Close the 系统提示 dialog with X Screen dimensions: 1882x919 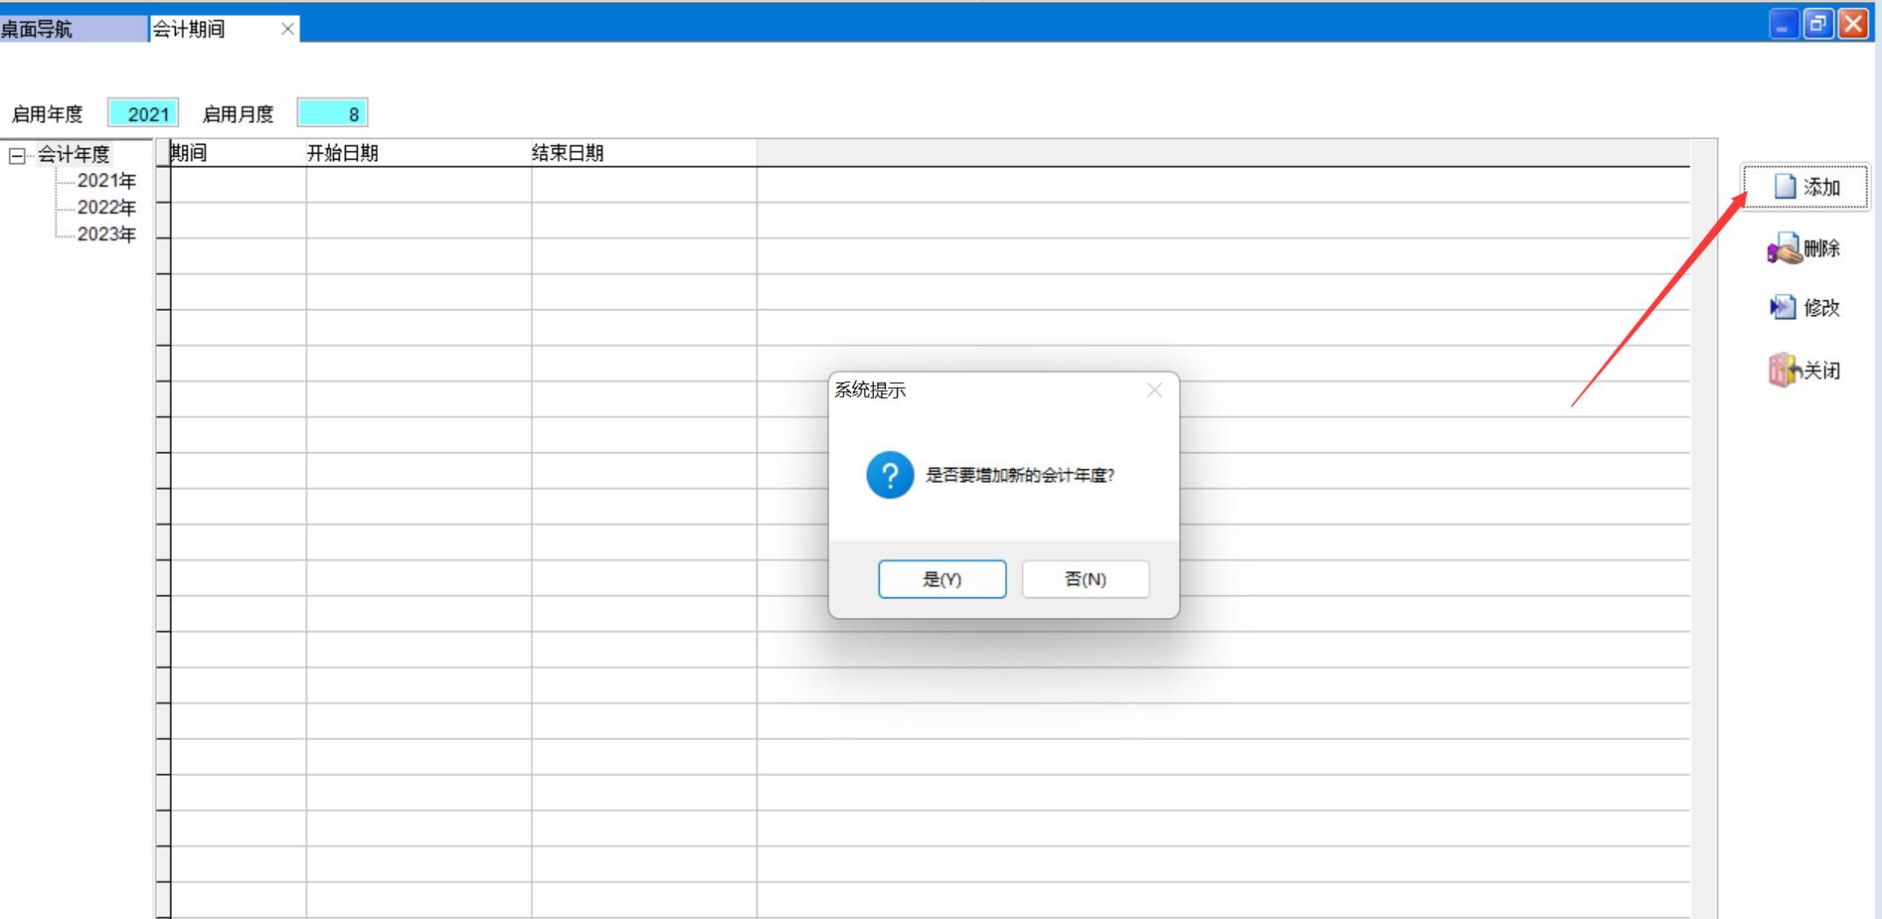[1154, 390]
